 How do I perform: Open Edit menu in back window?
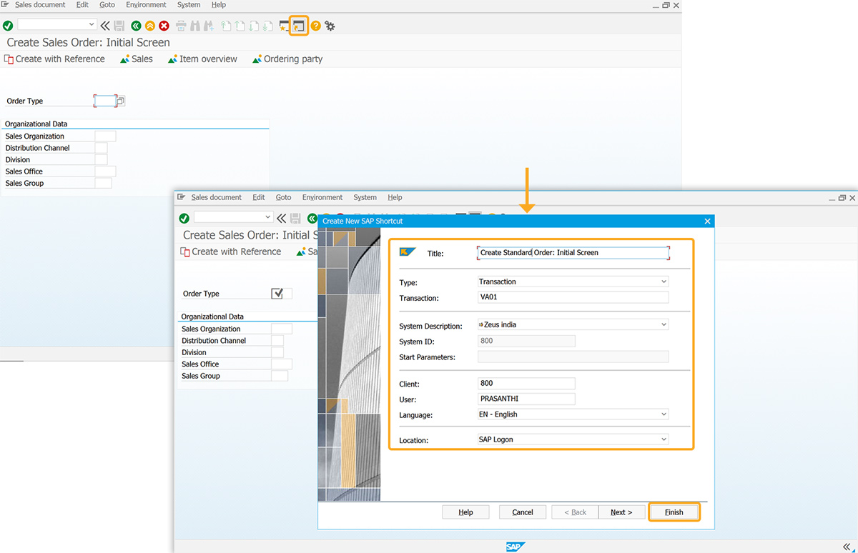click(x=82, y=4)
